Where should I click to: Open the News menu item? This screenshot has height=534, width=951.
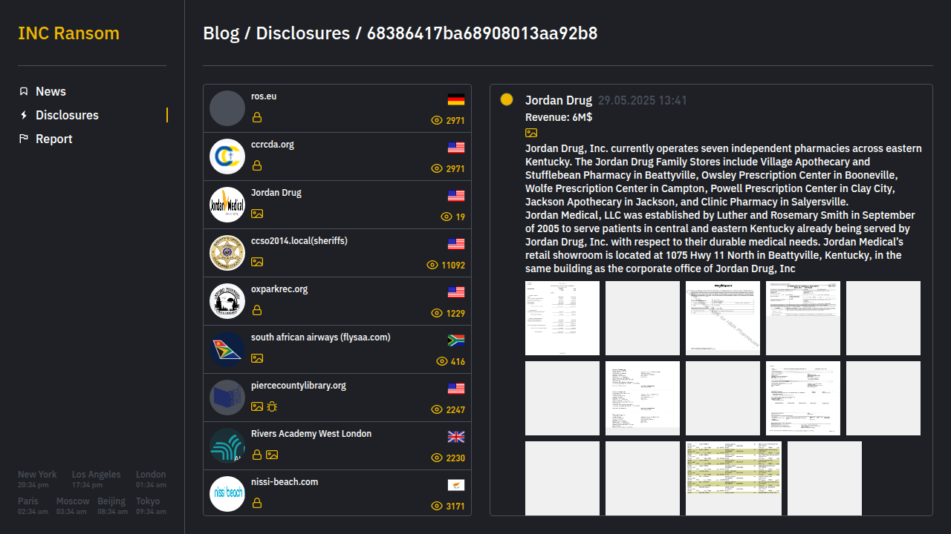click(x=51, y=91)
